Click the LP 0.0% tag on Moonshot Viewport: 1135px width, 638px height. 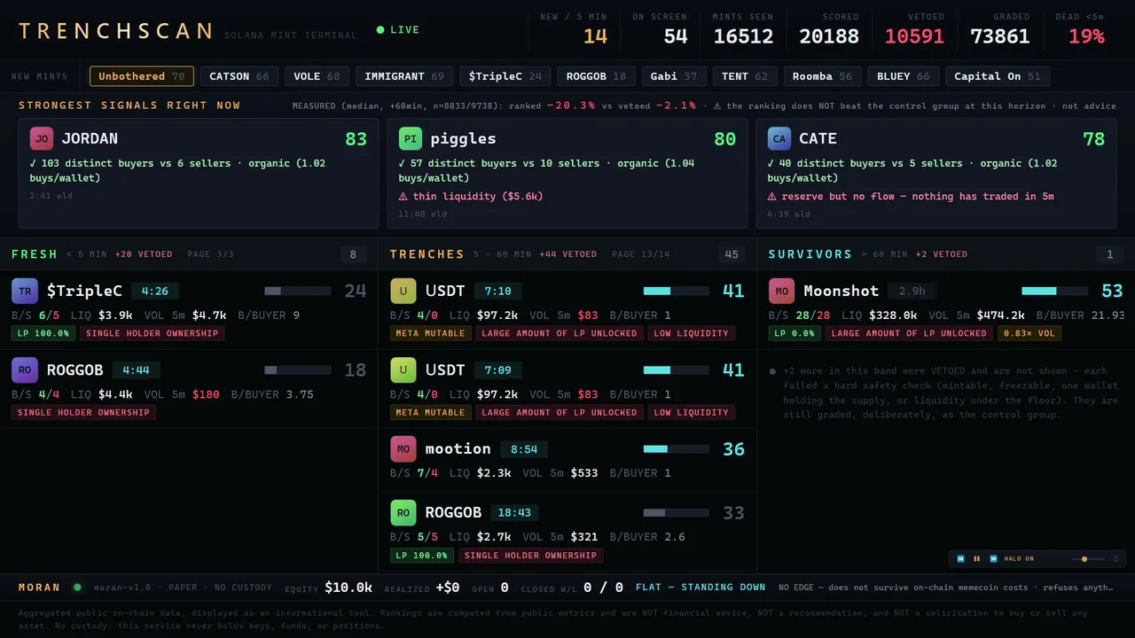(794, 333)
